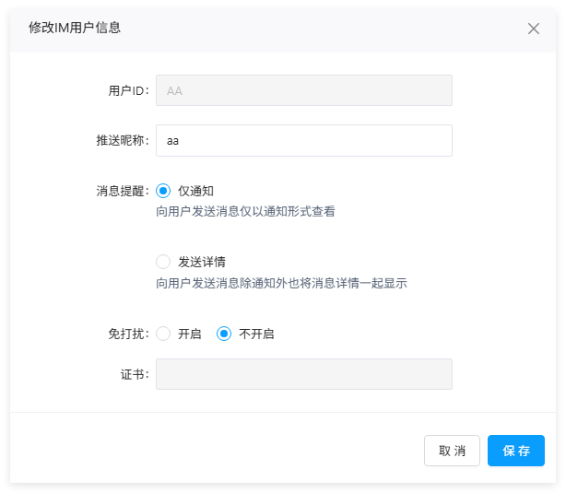Screen dimensions: 566x493
Task: Click the 证书: field label
Action: click(x=135, y=374)
